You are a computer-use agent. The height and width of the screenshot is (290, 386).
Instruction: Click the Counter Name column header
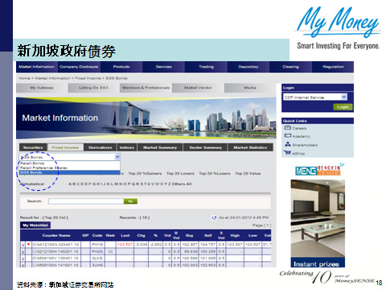56,235
